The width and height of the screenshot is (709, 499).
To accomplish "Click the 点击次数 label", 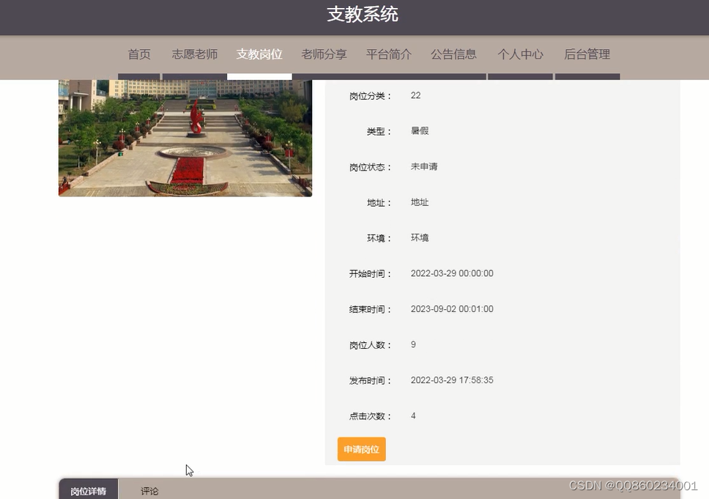I will pos(370,416).
